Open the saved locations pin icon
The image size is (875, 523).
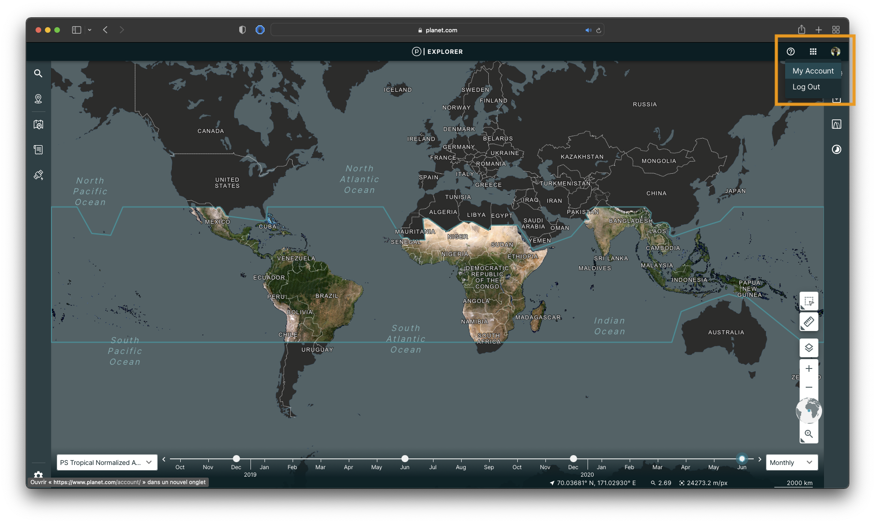pos(38,99)
